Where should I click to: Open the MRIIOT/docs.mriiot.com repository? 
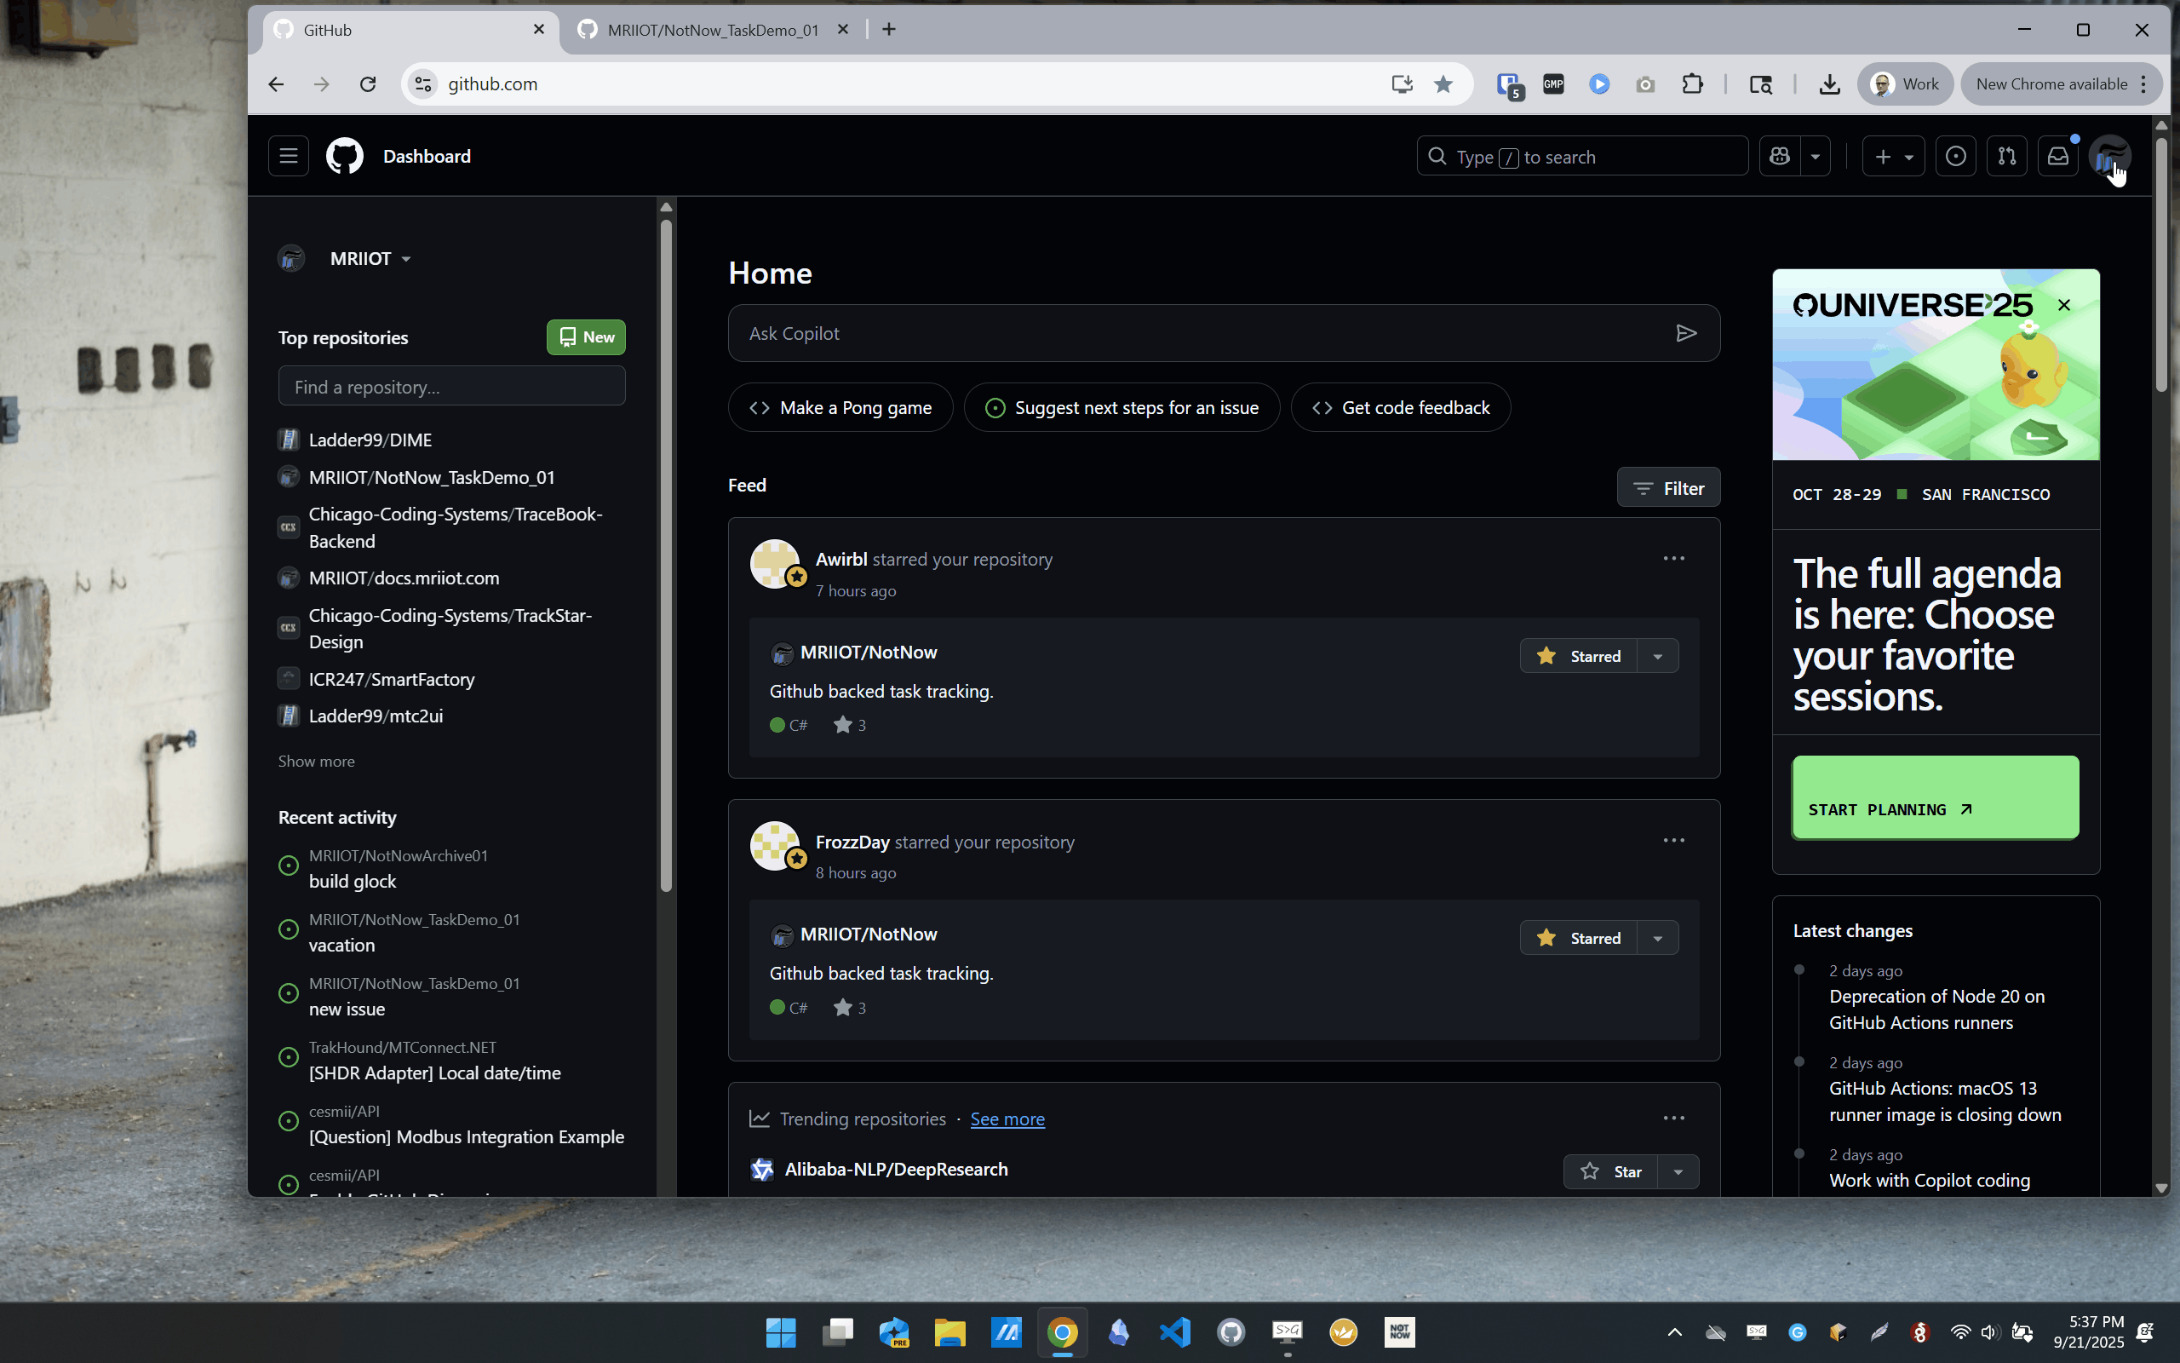click(x=404, y=578)
